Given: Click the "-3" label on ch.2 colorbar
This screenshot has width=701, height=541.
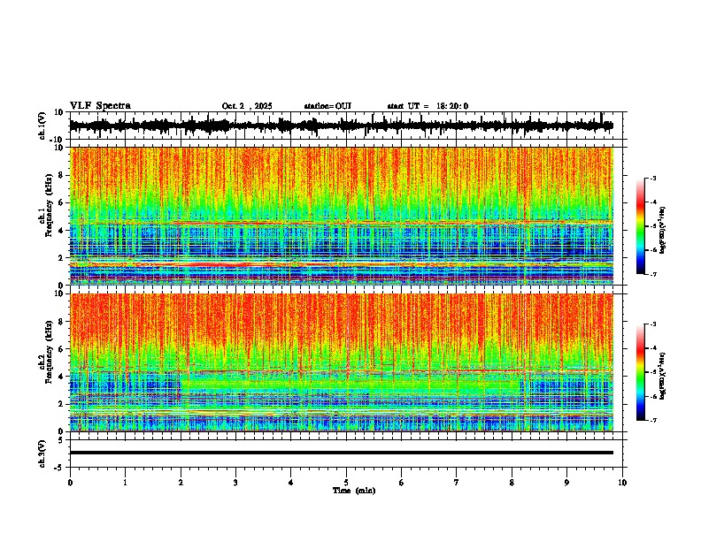Looking at the screenshot, I should point(653,324).
